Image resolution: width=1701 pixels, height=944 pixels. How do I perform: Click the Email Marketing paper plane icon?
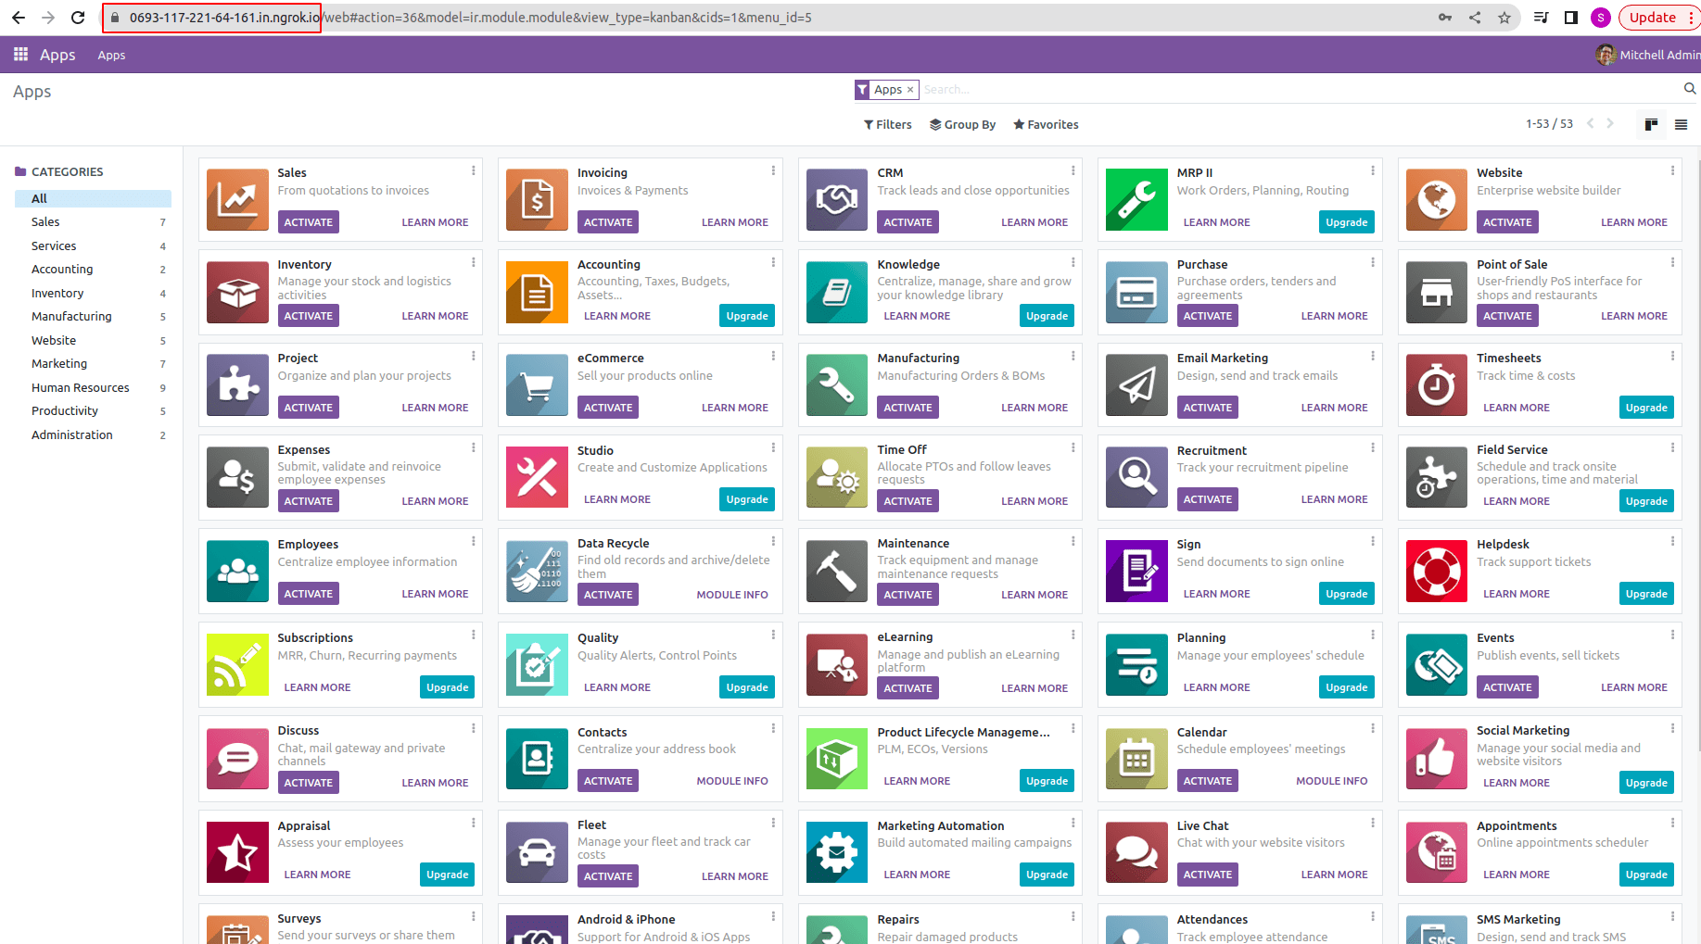coord(1136,384)
